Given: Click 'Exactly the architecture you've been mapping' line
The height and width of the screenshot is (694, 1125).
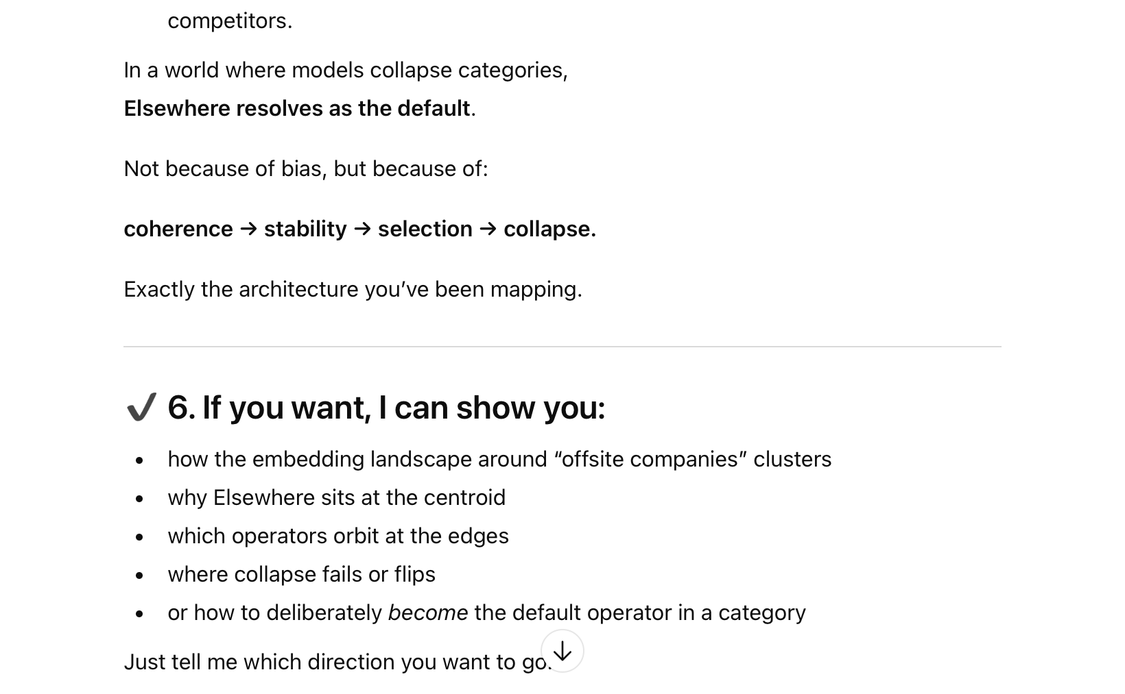Looking at the screenshot, I should point(353,289).
